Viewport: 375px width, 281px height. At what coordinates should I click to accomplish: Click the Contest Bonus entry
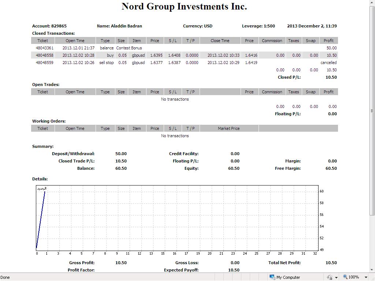129,48
